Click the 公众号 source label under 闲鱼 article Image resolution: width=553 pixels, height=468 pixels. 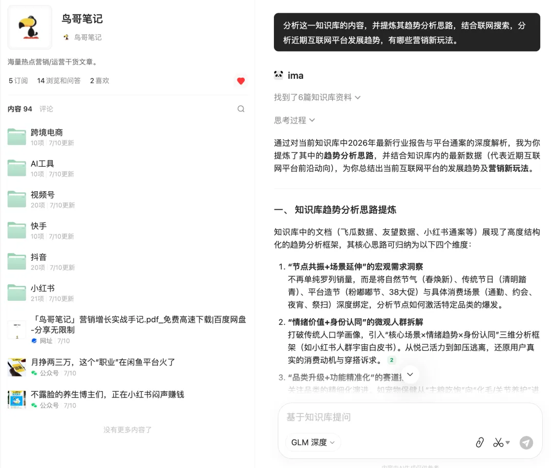point(49,373)
